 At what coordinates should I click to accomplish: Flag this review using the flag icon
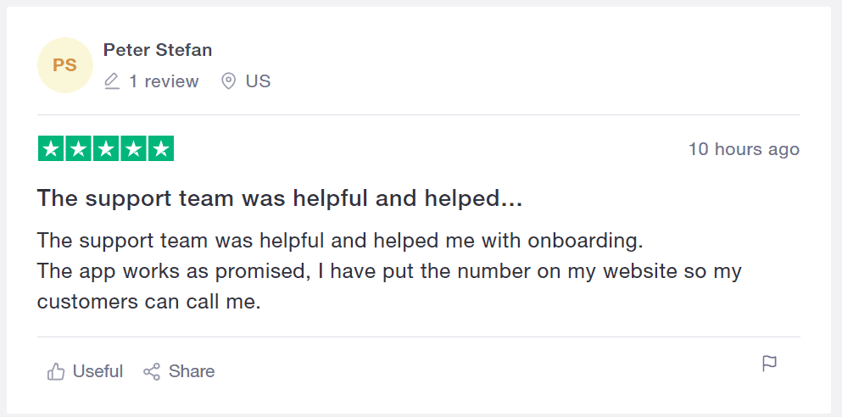coord(770,364)
